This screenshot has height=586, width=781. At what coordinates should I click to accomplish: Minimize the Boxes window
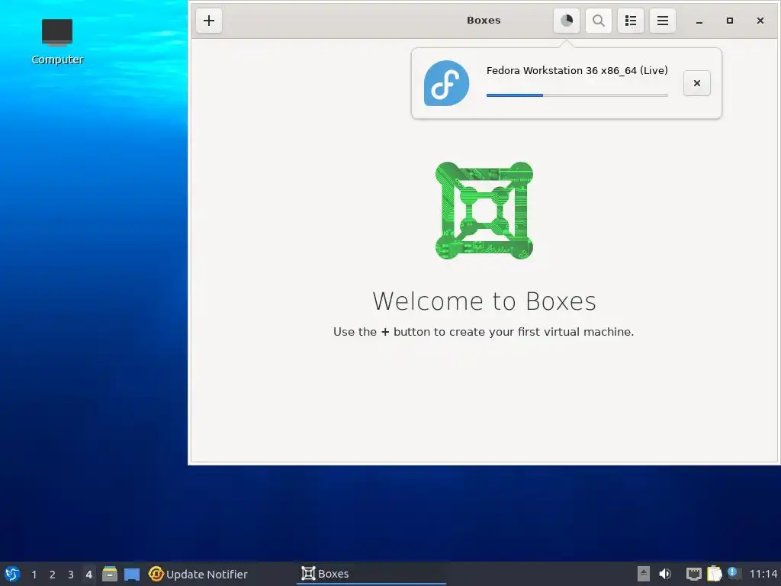pos(699,21)
